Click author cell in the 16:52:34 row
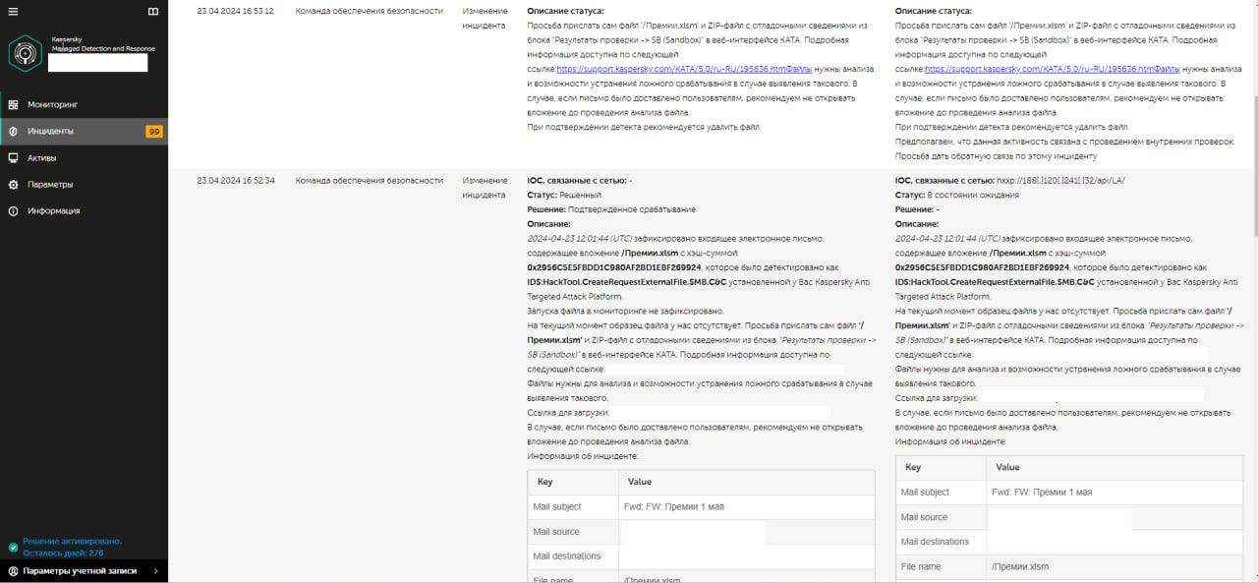Viewport: 1258px width, 583px height. point(370,181)
